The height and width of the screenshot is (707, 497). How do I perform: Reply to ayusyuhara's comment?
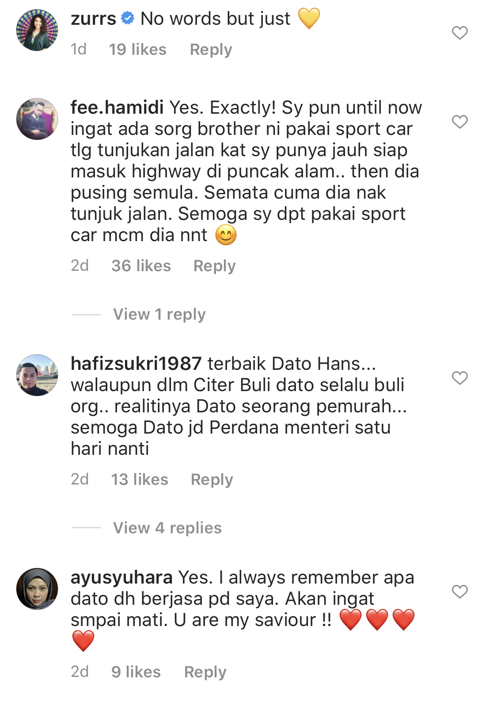pyautogui.click(x=205, y=672)
